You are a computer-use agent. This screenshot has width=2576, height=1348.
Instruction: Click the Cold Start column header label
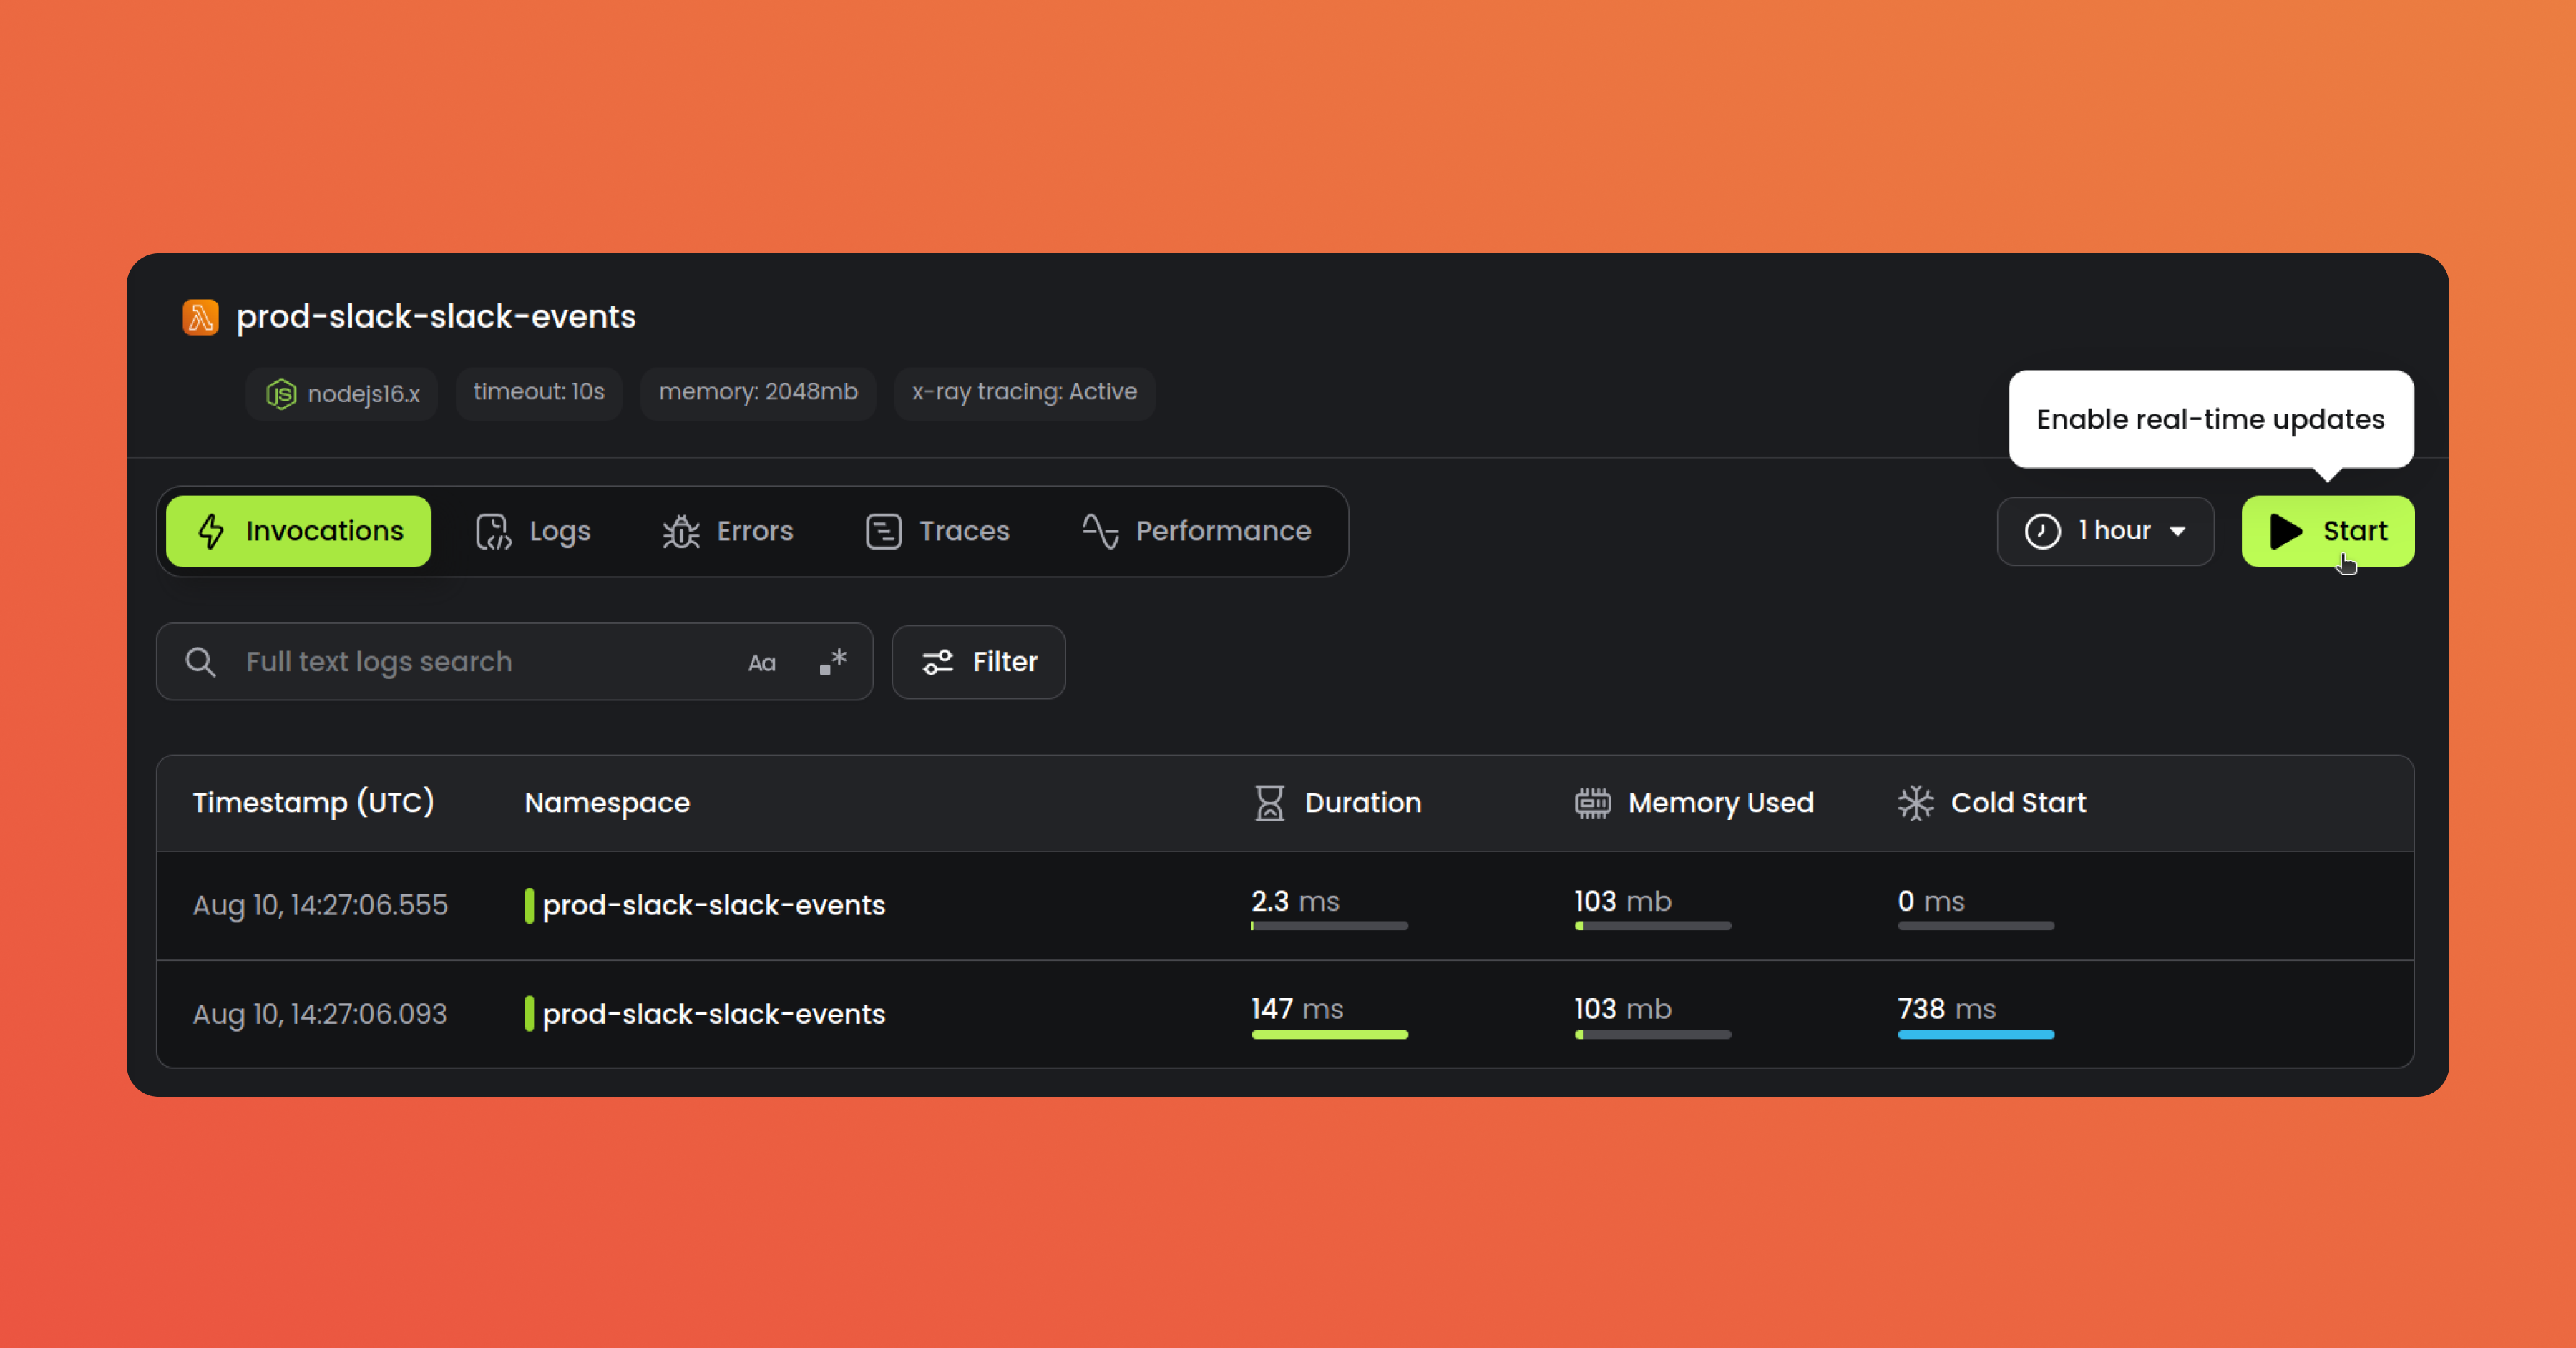[2018, 803]
